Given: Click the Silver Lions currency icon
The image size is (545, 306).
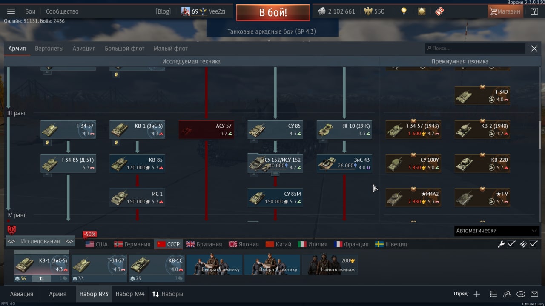Looking at the screenshot, I should (x=321, y=11).
